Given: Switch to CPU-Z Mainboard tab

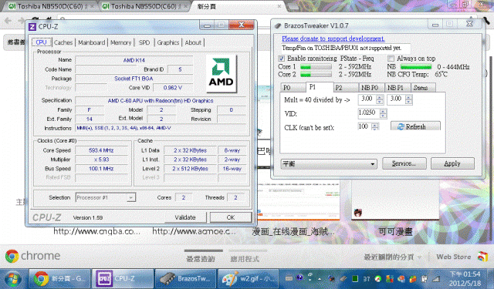Looking at the screenshot, I should point(91,42).
